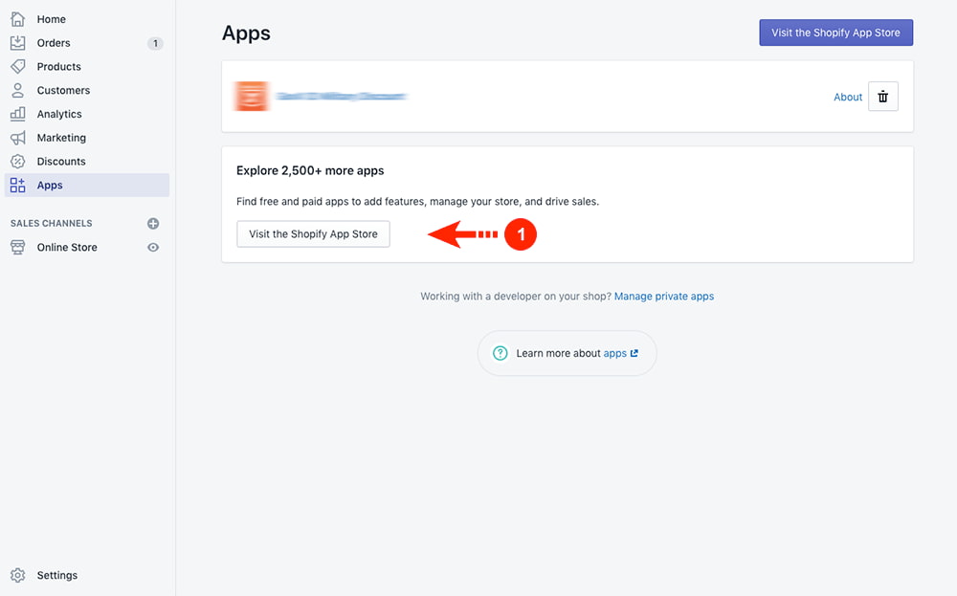Viewport: 957px width, 596px height.
Task: Open Manage private apps link
Action: click(x=664, y=296)
